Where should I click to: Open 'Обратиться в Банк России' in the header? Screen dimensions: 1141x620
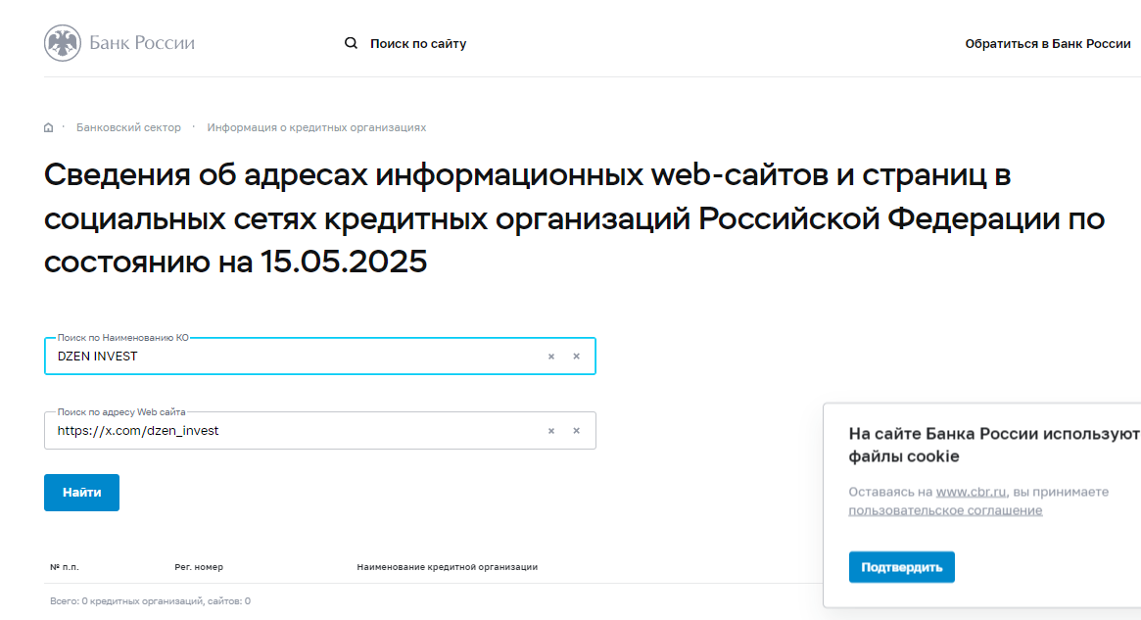pyautogui.click(x=1047, y=44)
